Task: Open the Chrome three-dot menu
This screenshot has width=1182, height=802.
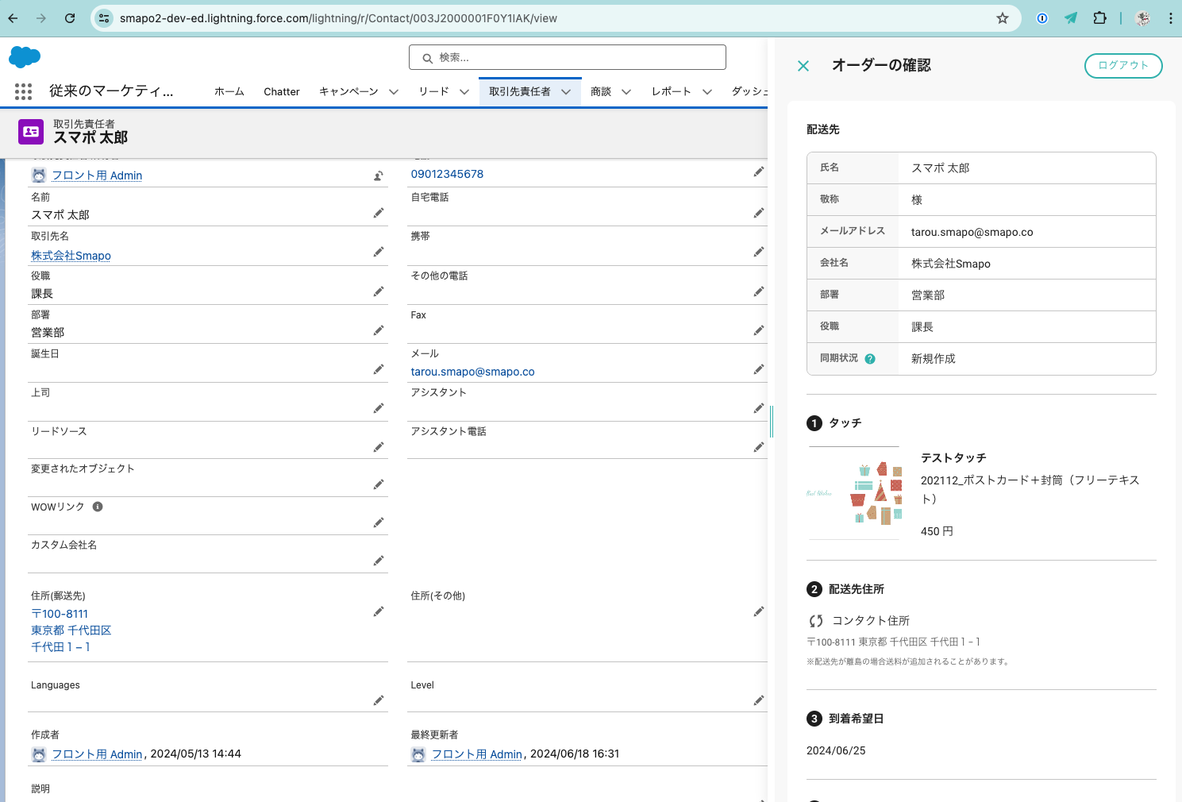Action: (x=1170, y=18)
